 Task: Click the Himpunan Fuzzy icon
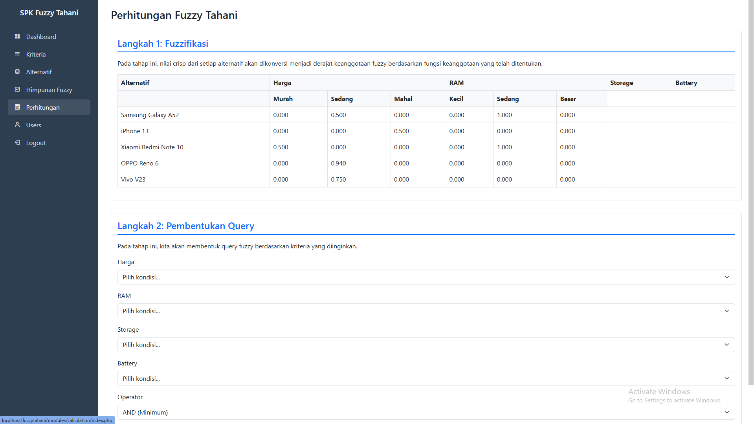[x=17, y=89]
